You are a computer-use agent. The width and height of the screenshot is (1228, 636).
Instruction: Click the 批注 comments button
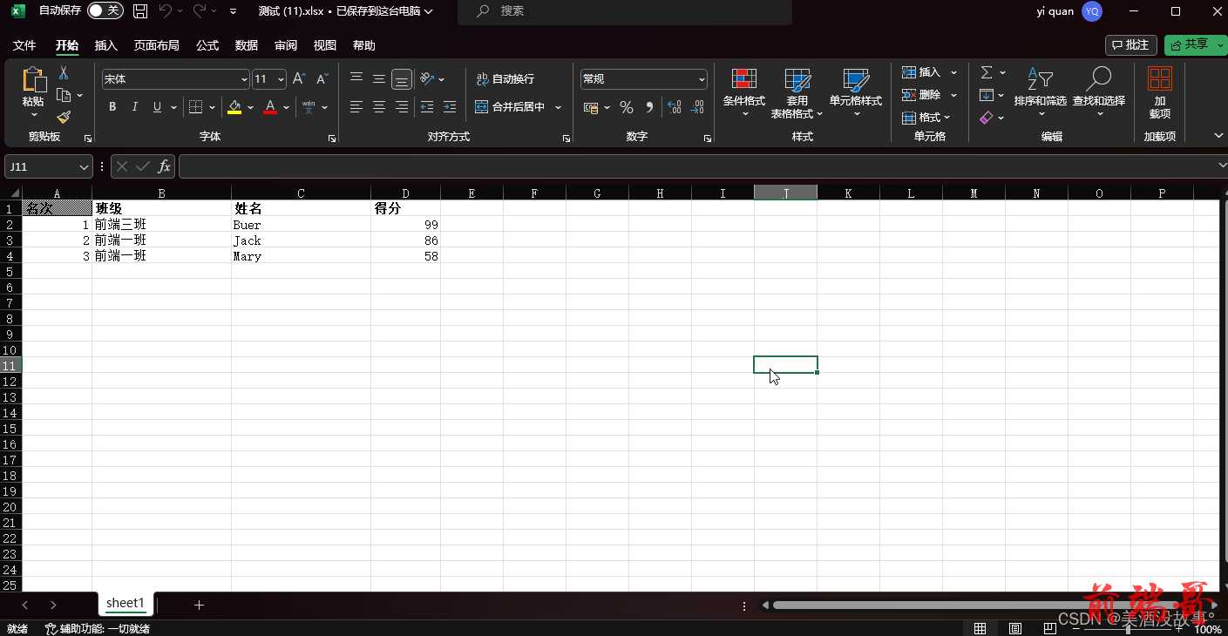point(1131,44)
